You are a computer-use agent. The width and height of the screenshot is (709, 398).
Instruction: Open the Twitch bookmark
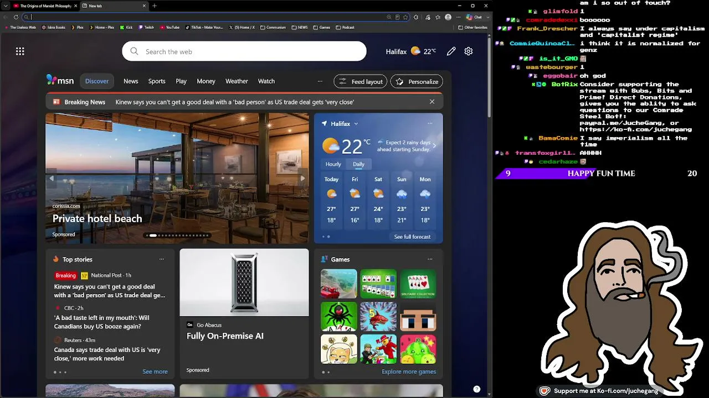(x=147, y=27)
